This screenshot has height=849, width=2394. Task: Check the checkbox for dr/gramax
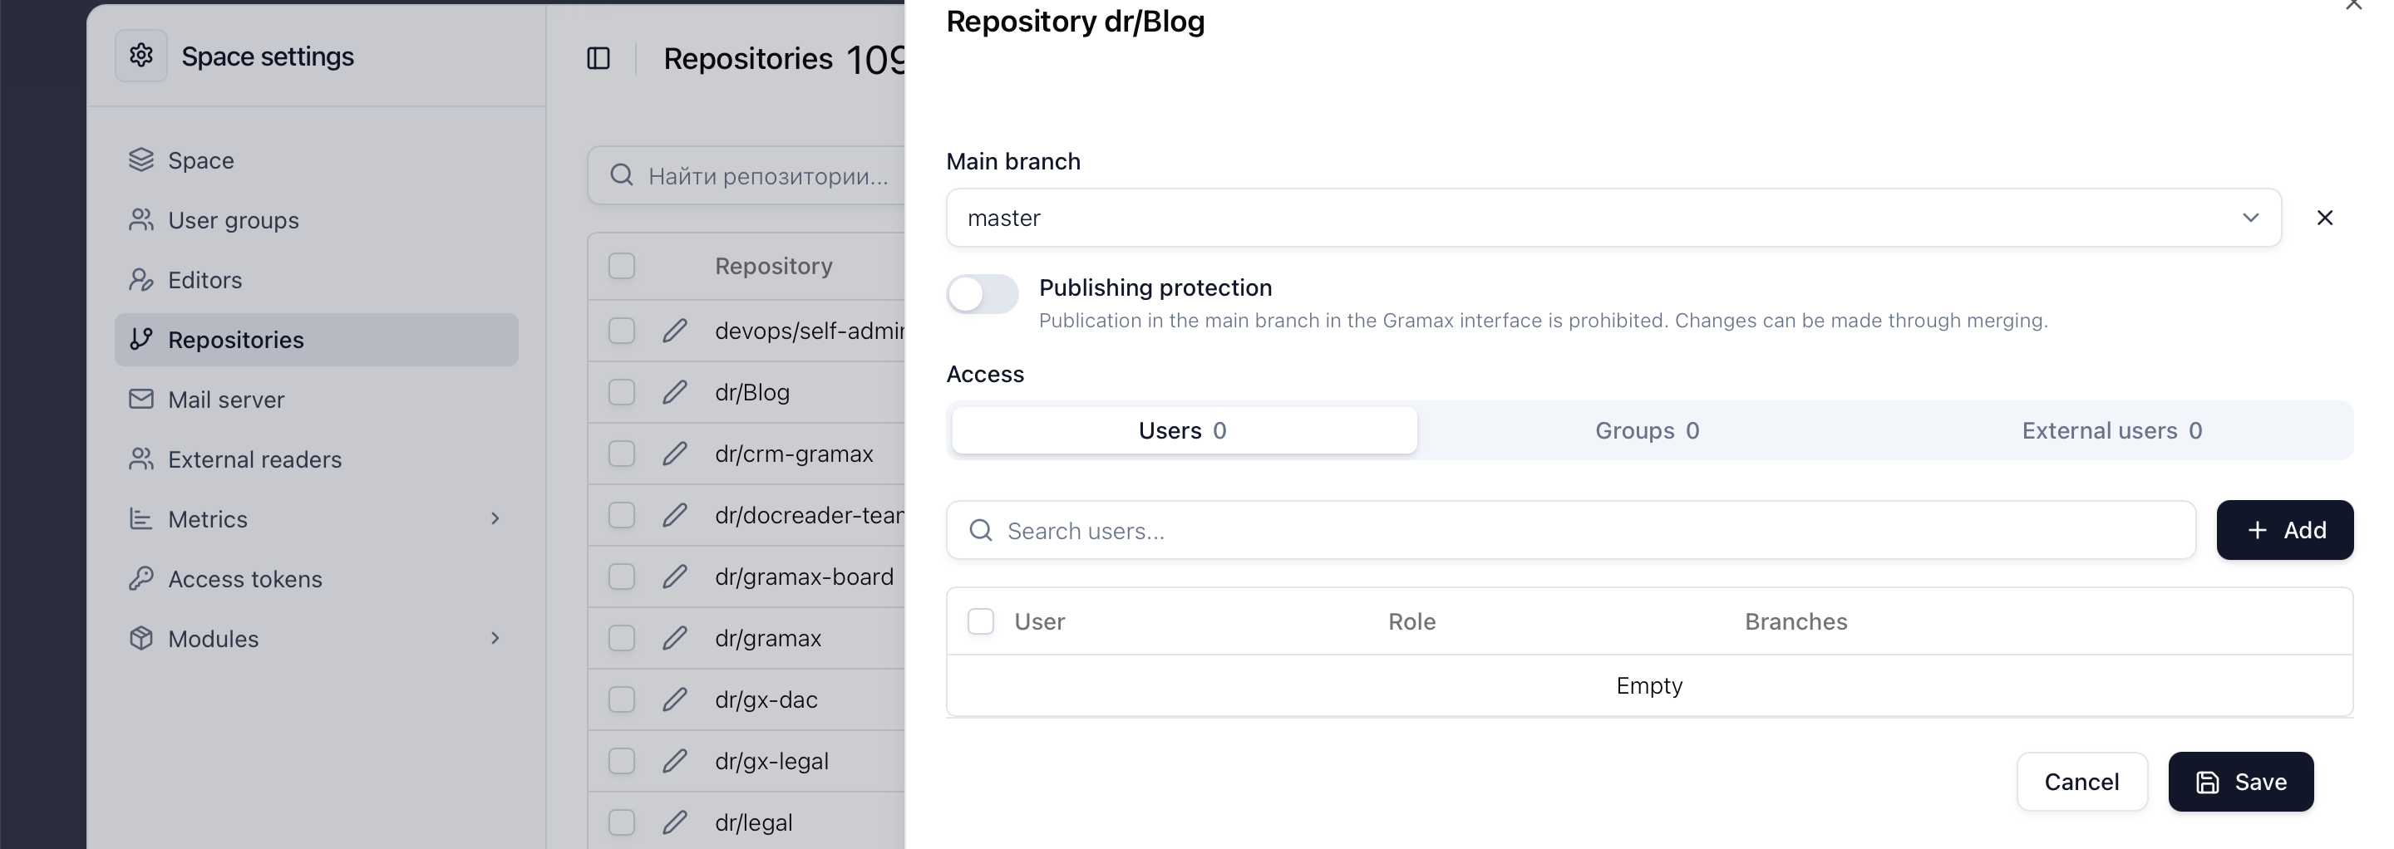[x=622, y=638]
